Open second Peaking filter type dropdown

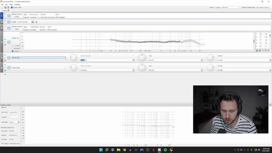point(39,68)
